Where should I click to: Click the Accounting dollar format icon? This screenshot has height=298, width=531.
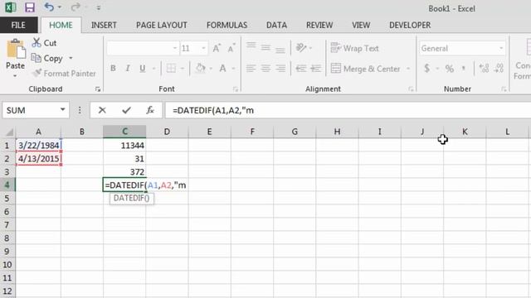tap(427, 69)
